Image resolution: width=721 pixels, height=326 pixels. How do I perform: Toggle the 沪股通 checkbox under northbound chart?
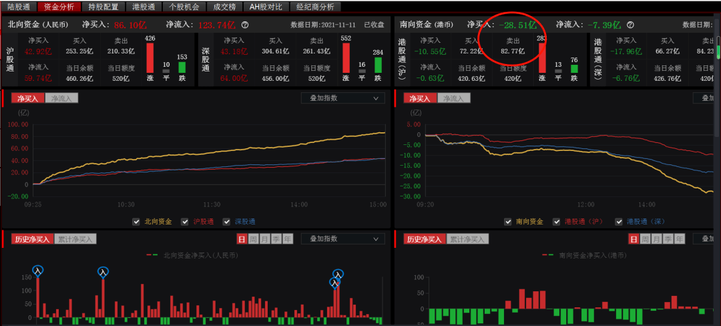pyautogui.click(x=185, y=221)
